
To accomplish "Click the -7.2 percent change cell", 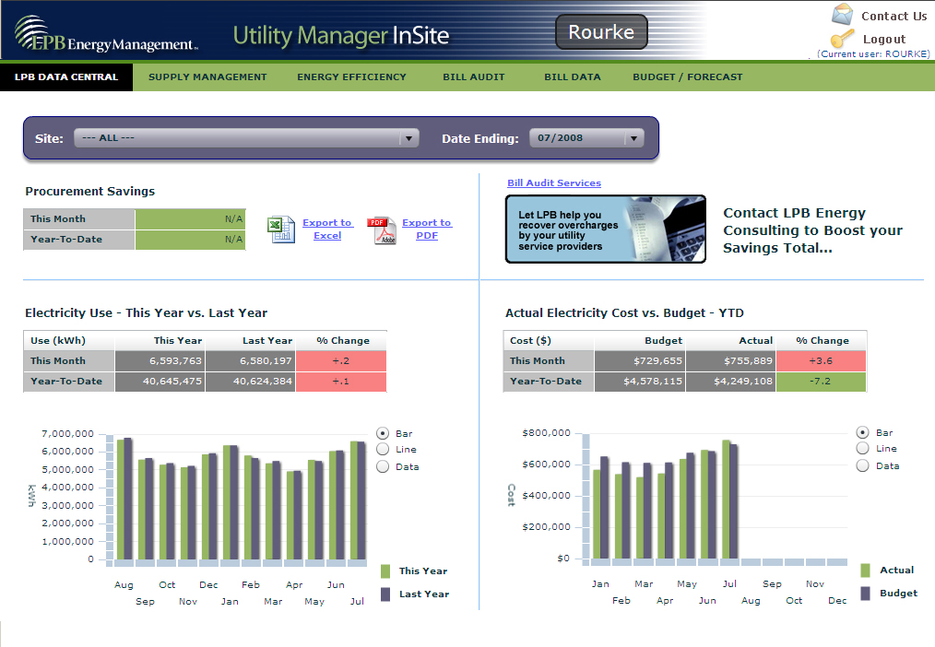I will click(x=821, y=382).
